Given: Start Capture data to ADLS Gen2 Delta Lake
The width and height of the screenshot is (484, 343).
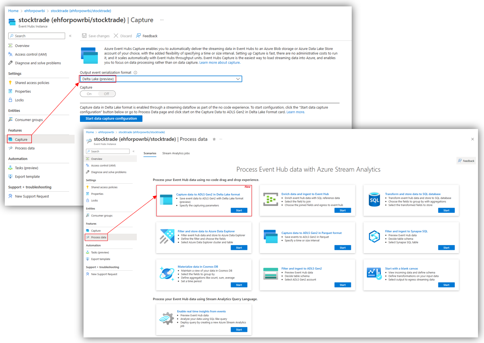Looking at the screenshot, I should (x=239, y=210).
